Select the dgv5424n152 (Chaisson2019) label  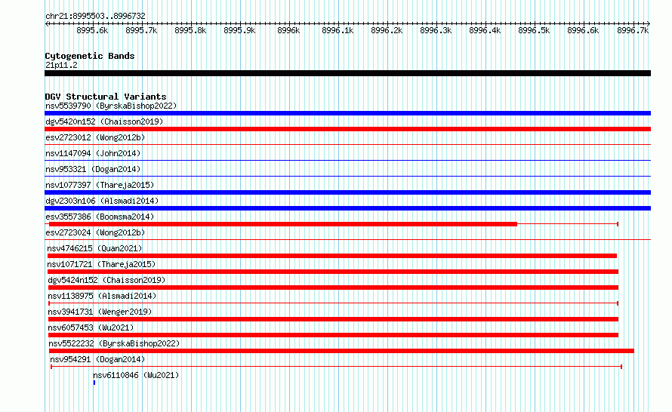click(106, 280)
